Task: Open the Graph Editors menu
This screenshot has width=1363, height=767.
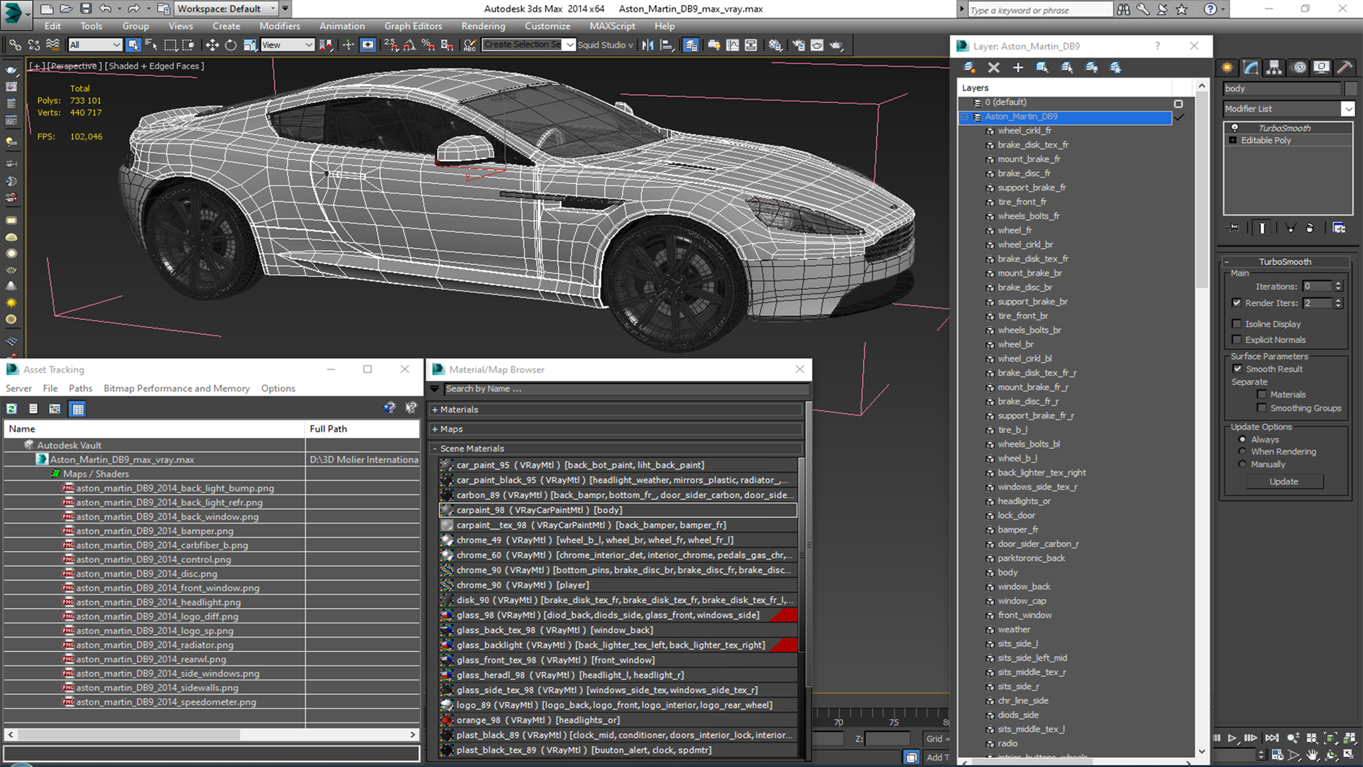Action: pos(413,26)
